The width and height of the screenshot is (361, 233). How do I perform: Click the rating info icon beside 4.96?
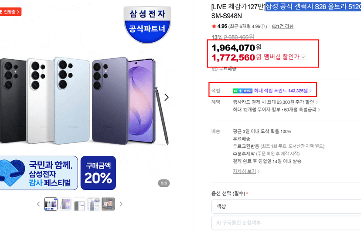[262, 27]
